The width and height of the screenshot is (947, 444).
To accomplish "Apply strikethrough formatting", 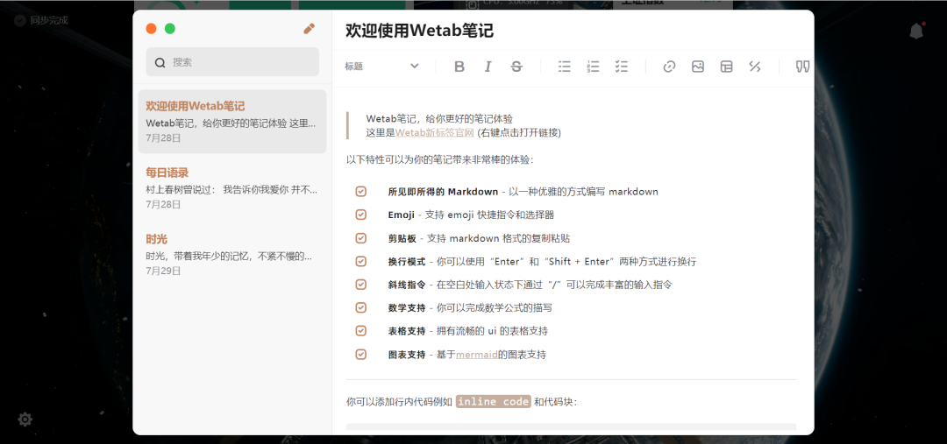I will point(516,67).
